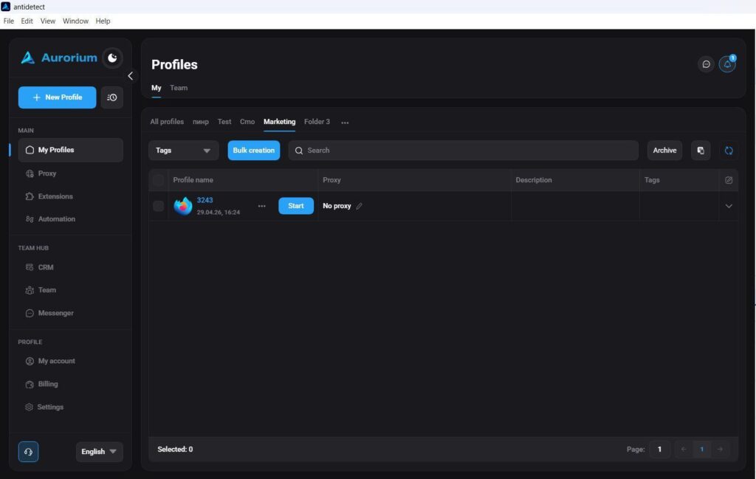
Task: Open the profile history clock icon
Action: (x=112, y=97)
